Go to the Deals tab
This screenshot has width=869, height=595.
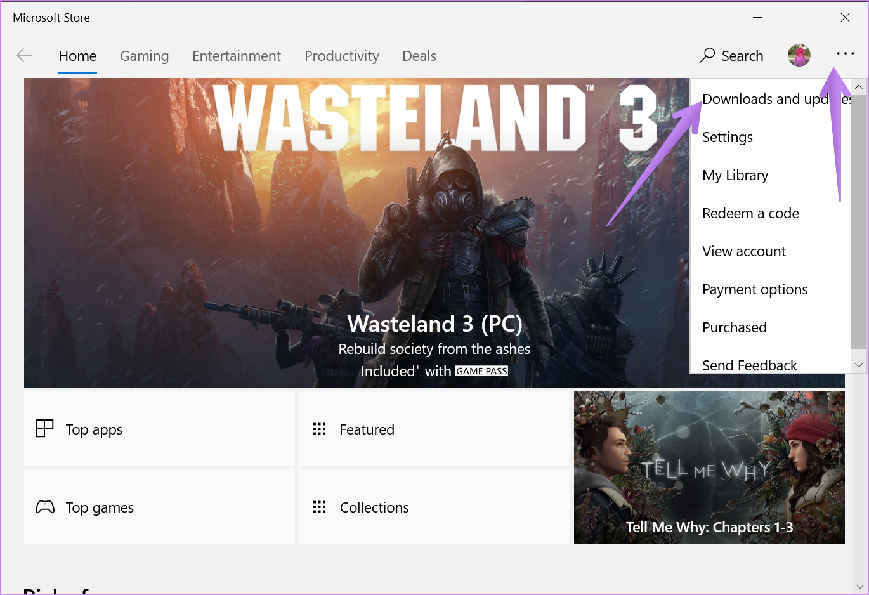pyautogui.click(x=419, y=56)
